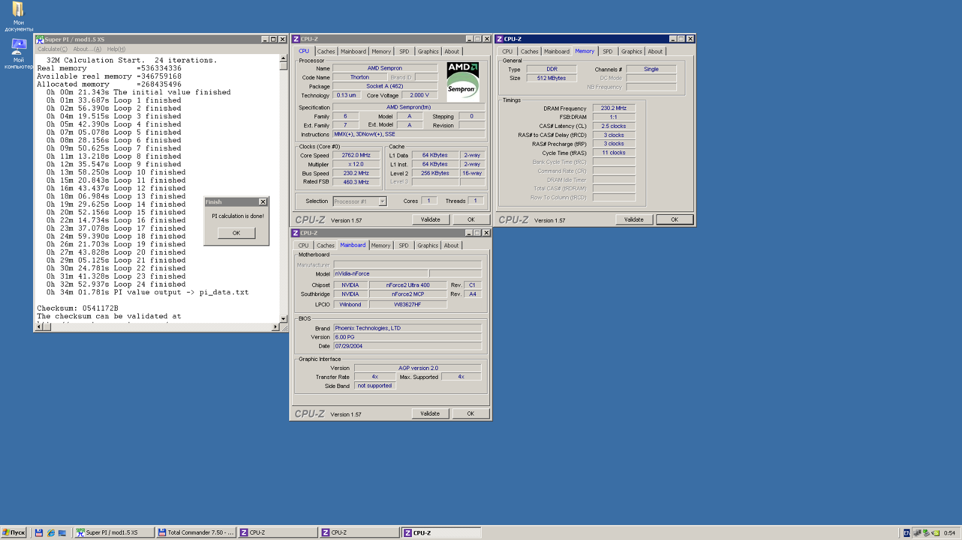Click OK in the Mainboard CPU-Z window
The image size is (962, 540).
coord(470,414)
